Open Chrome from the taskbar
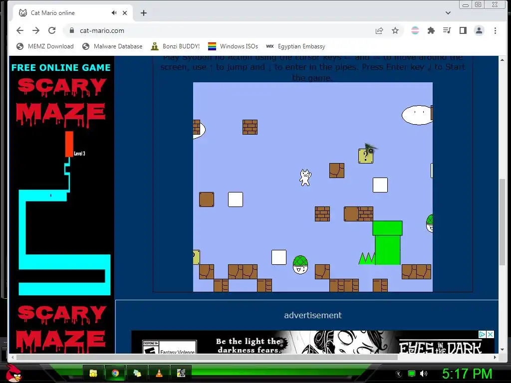This screenshot has height=383, width=511. (x=115, y=373)
